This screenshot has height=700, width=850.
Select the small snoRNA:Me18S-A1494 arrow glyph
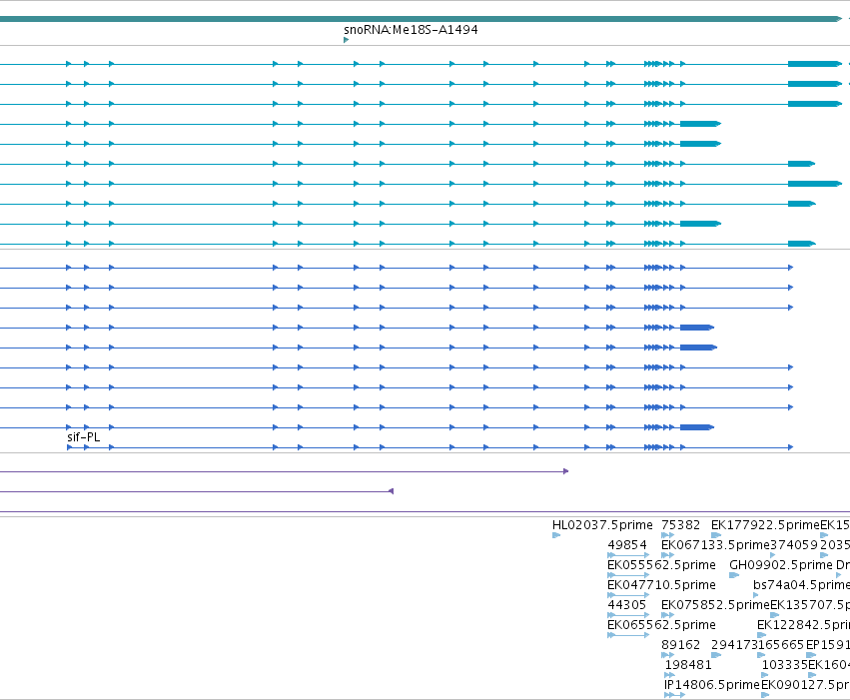346,40
